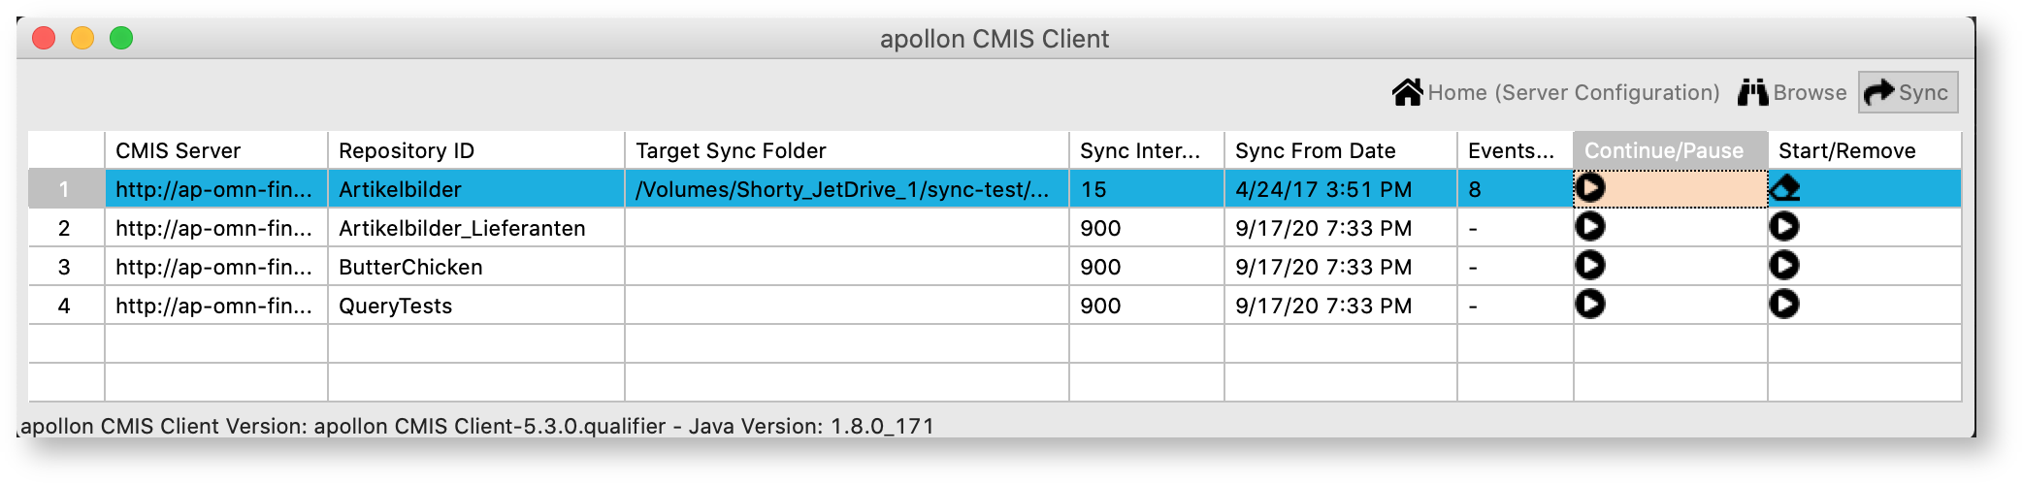
Task: Click sync interval 15 cell
Action: [1147, 189]
